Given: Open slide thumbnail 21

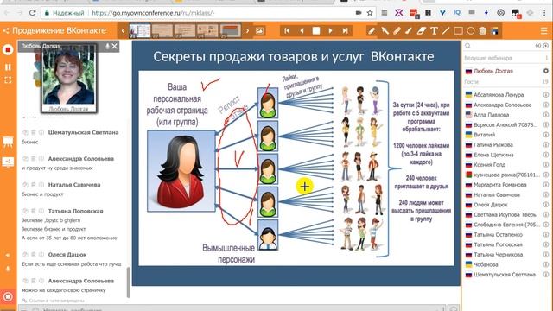Looking at the screenshot, I should pos(140,31).
